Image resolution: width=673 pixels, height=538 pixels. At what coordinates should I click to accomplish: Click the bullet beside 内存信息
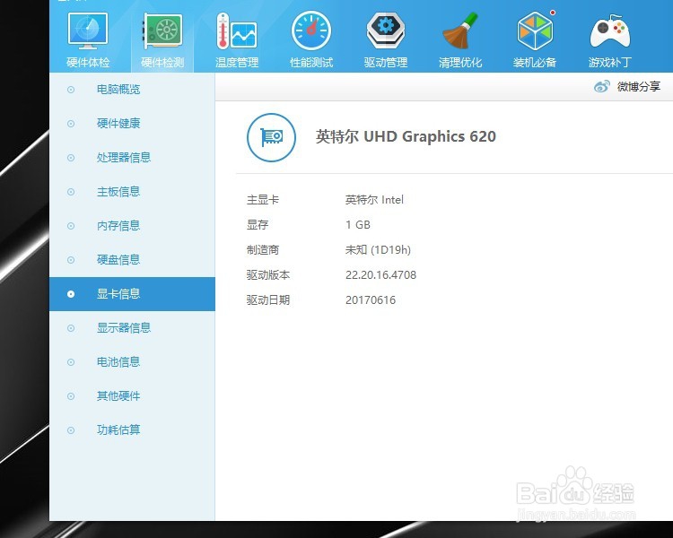pyautogui.click(x=71, y=226)
